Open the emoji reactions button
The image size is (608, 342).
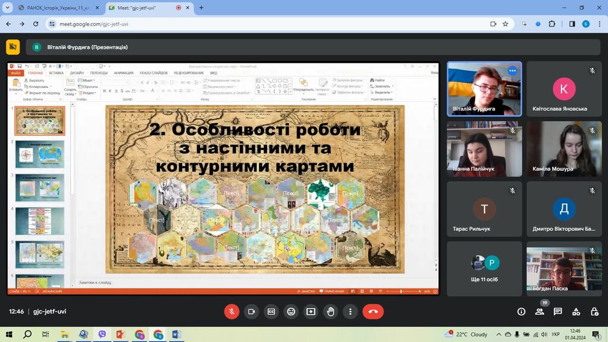291,312
